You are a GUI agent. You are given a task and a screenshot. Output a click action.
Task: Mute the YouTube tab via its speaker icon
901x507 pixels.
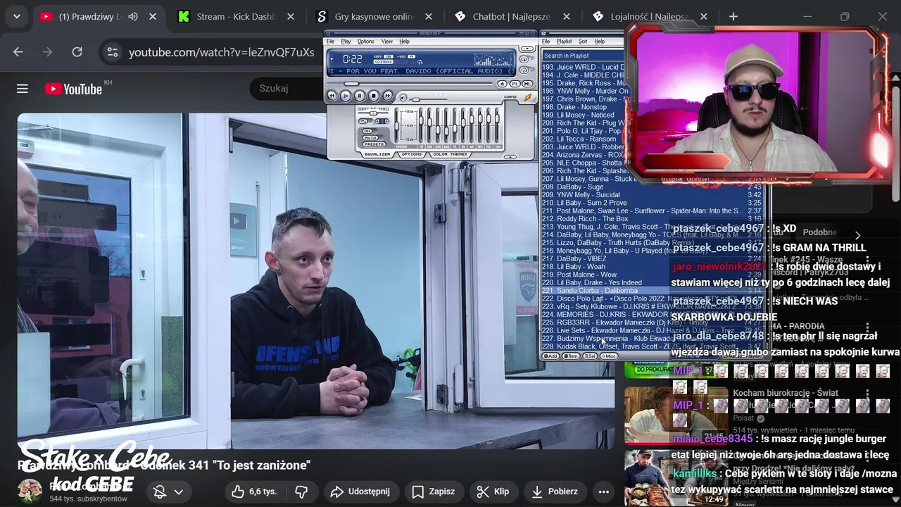tap(133, 16)
